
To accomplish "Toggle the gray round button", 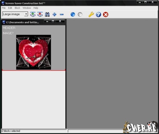I will pos(80,15).
